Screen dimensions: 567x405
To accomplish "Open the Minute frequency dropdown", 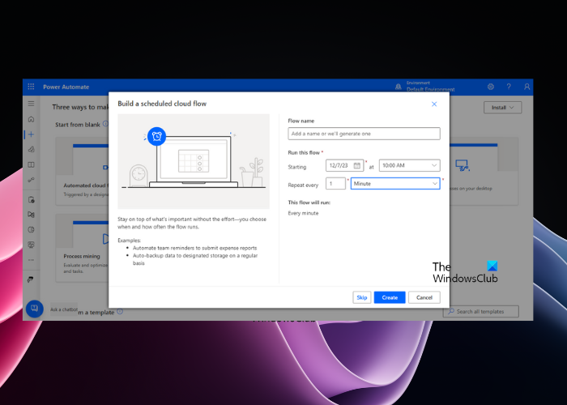I will (x=395, y=183).
